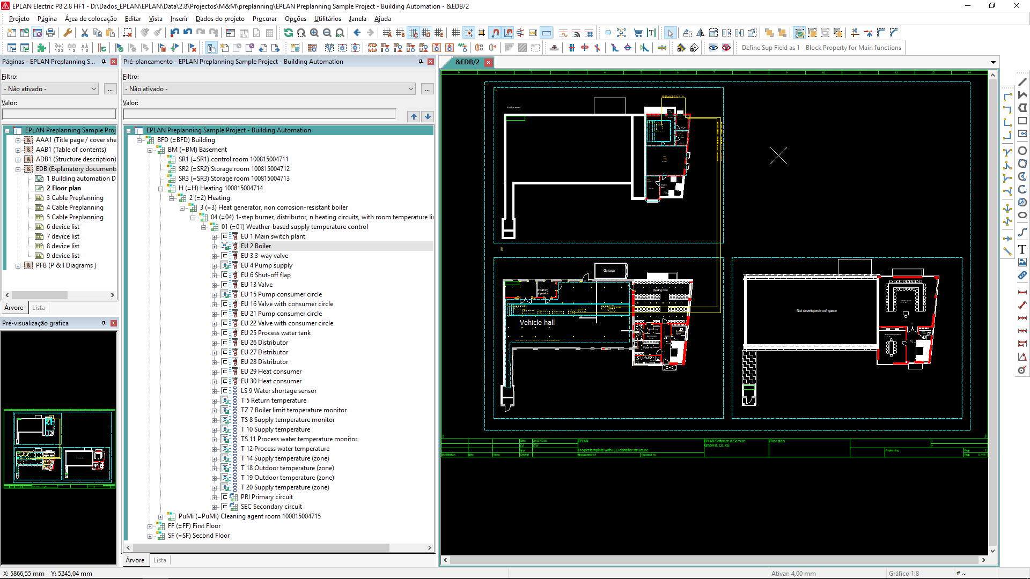Collapse EDB Explanatory documents node
1030x579 pixels.
pyautogui.click(x=18, y=169)
